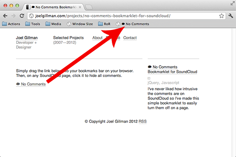Click the site info globe icon in address bar
Image resolution: width=236 pixels, height=157 pixels.
(31, 16)
